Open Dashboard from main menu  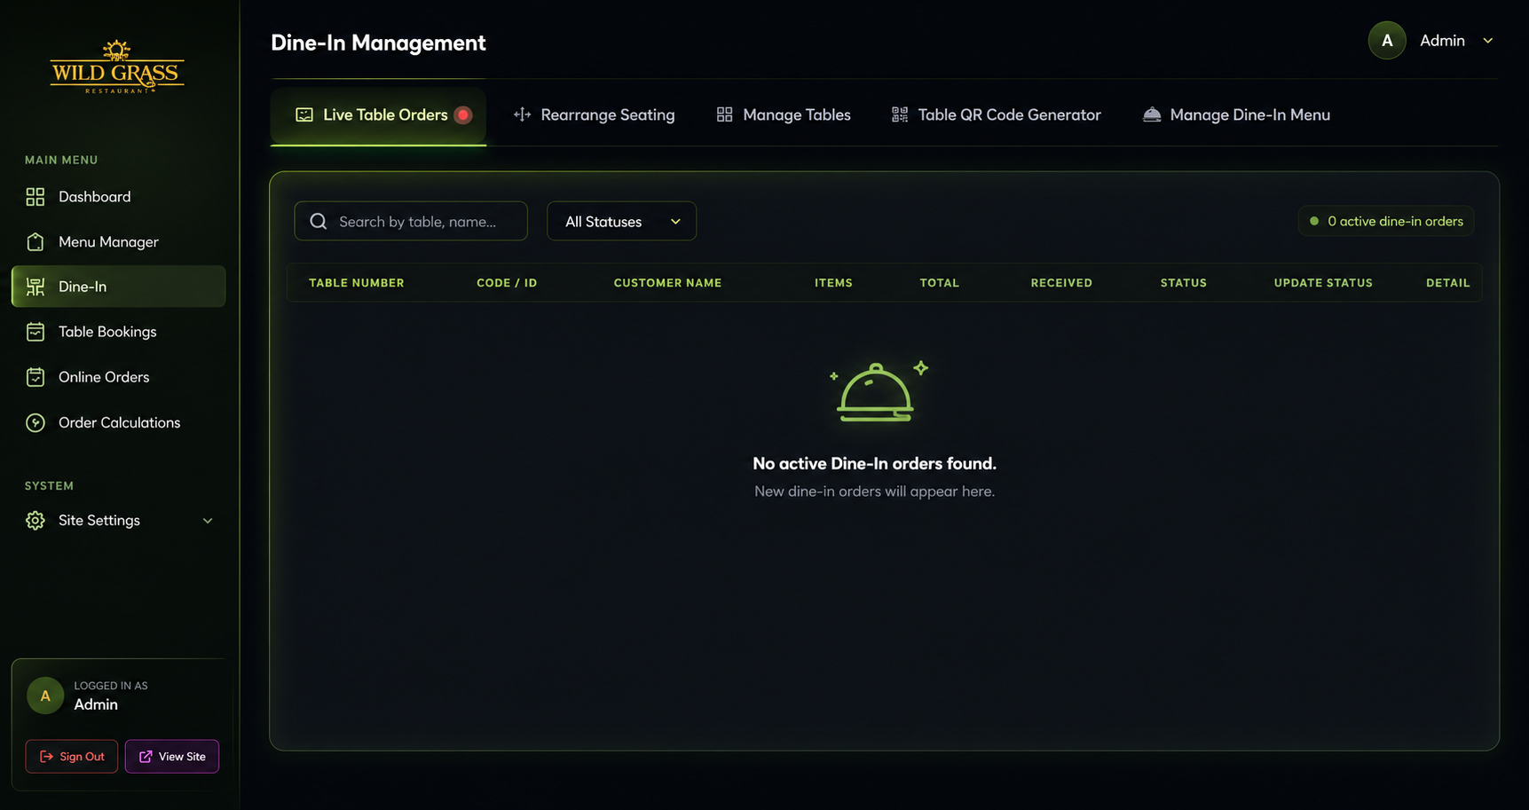[119, 197]
